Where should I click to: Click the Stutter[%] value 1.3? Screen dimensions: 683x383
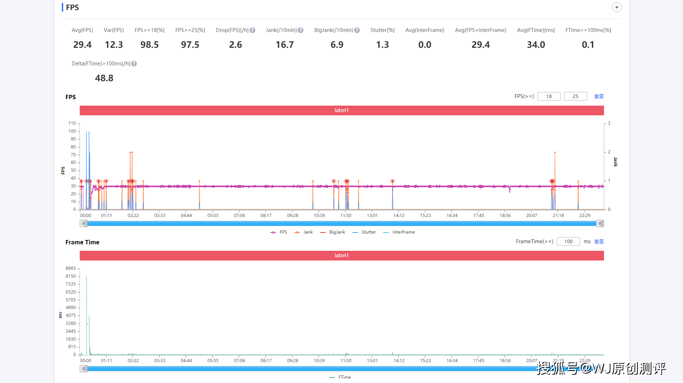(x=382, y=45)
